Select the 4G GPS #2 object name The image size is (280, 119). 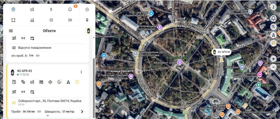pyautogui.click(x=24, y=71)
